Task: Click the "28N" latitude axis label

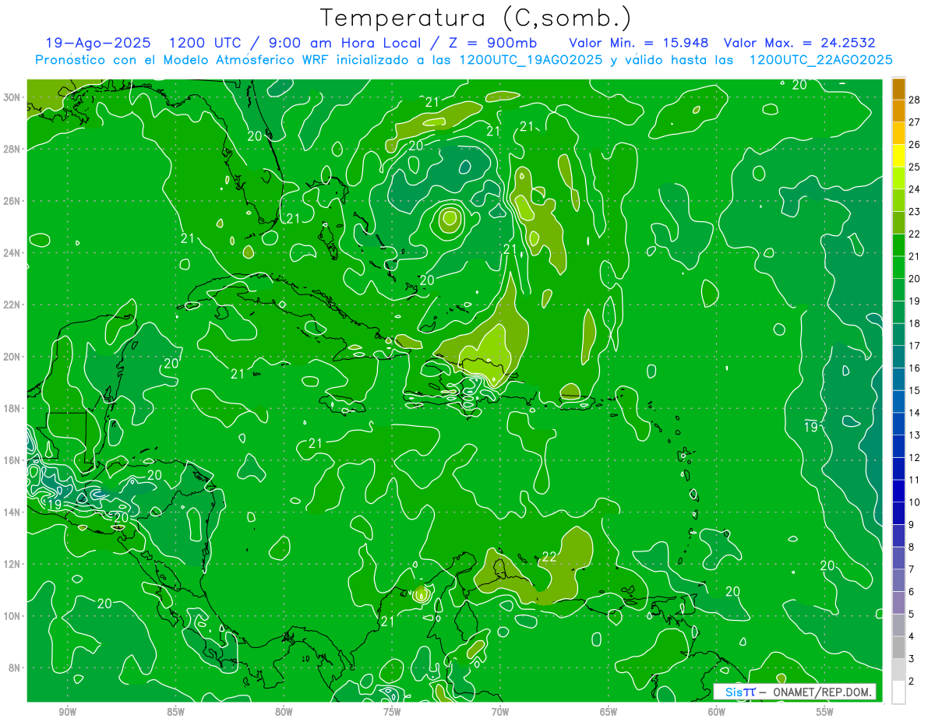Action: click(x=13, y=149)
